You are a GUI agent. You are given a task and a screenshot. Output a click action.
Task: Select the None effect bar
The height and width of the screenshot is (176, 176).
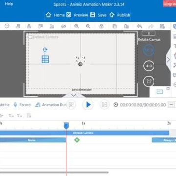(x=33, y=140)
